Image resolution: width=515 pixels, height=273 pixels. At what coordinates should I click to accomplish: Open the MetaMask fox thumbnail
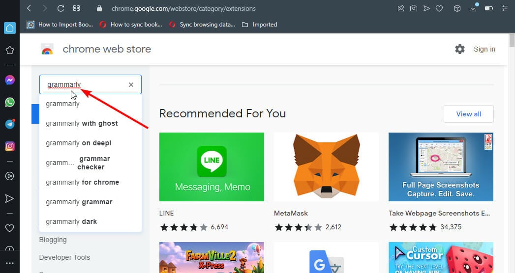(x=326, y=167)
